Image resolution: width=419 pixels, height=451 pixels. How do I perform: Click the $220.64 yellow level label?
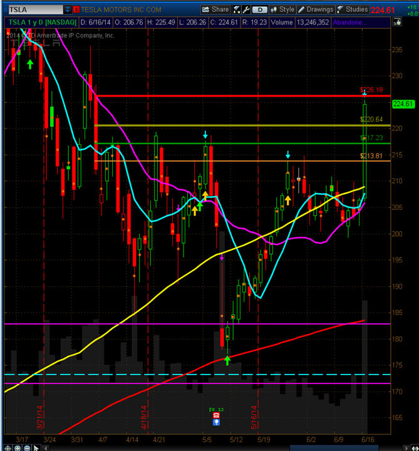371,120
